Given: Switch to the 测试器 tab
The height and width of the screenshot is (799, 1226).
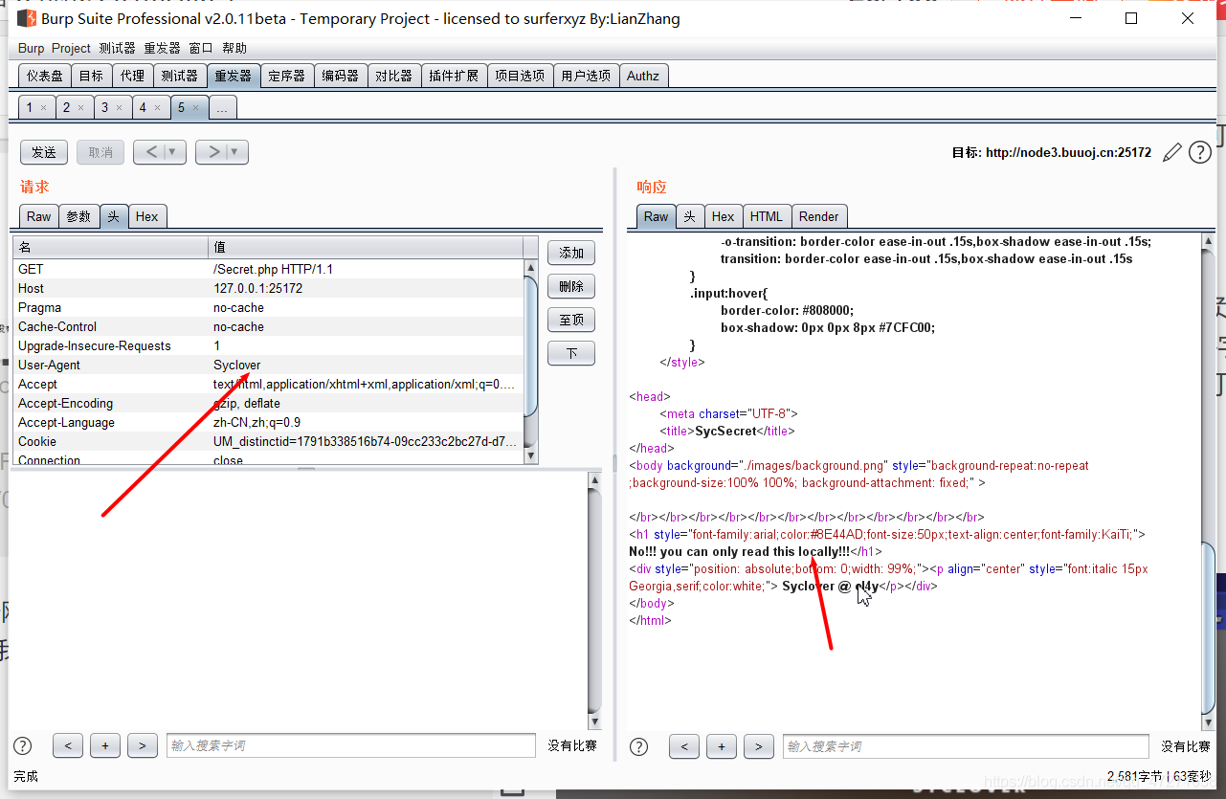Looking at the screenshot, I should click(179, 76).
